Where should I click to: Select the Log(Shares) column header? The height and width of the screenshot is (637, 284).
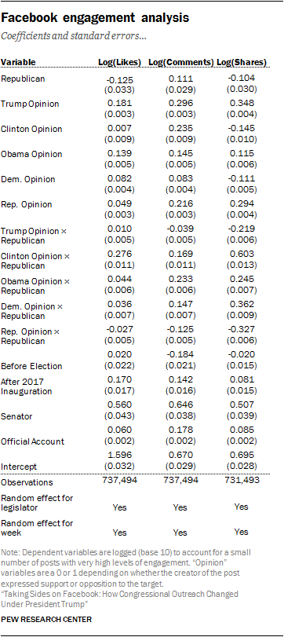242,62
